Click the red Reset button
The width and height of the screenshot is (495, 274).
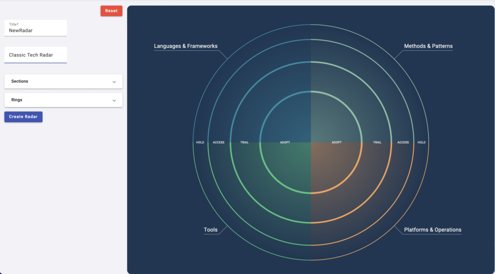coord(111,11)
